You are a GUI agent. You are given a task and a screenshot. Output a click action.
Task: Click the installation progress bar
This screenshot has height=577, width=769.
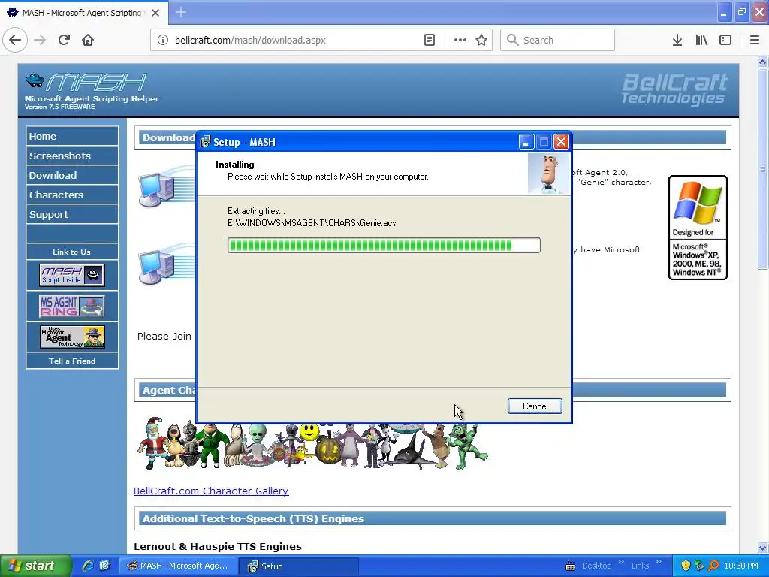click(x=384, y=246)
